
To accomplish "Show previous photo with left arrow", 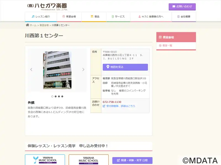I will tap(31, 70).
